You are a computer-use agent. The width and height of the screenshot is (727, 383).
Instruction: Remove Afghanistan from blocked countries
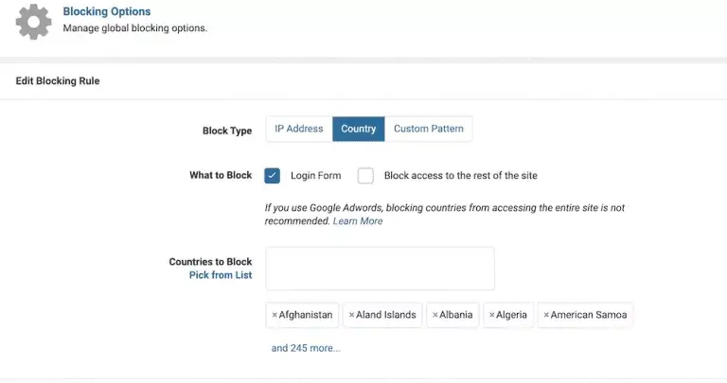click(x=275, y=315)
